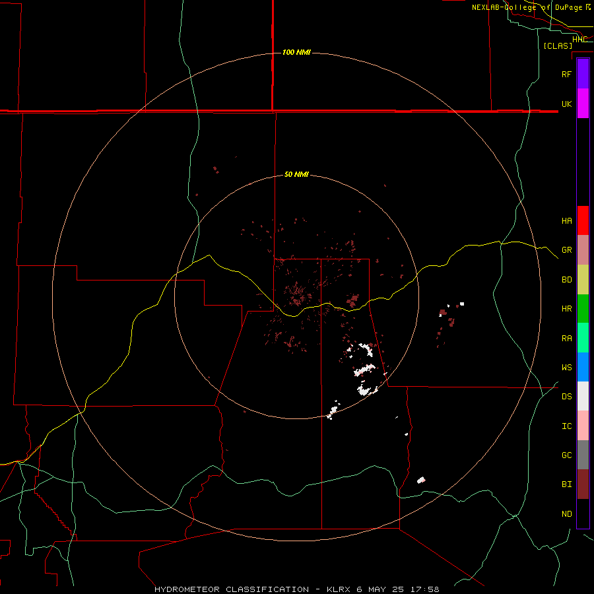594x594 pixels.
Task: Click the GR legend label
Action: [566, 250]
